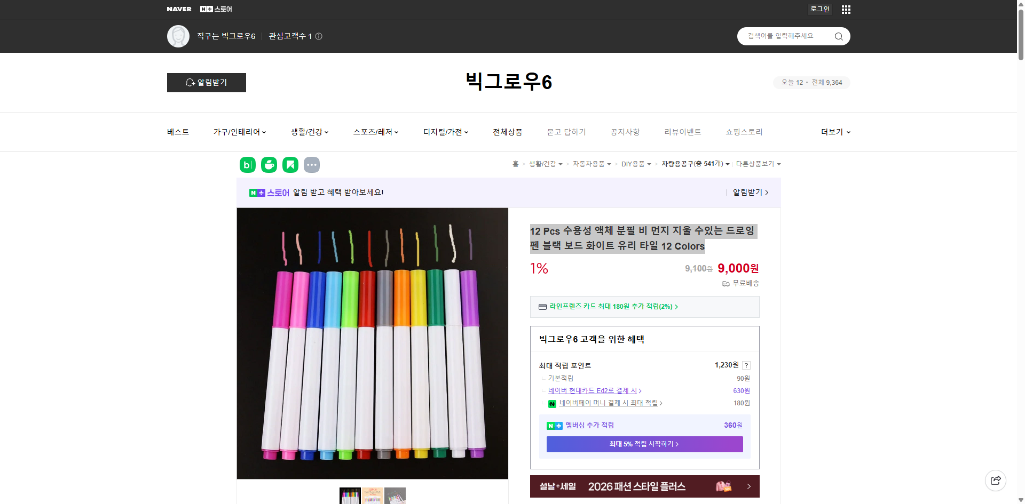Click the 최대 5% 적립 시작하기 button

pos(644,444)
